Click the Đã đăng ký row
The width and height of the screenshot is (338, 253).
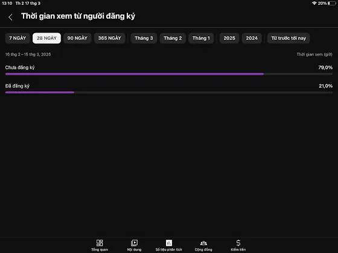coord(169,89)
